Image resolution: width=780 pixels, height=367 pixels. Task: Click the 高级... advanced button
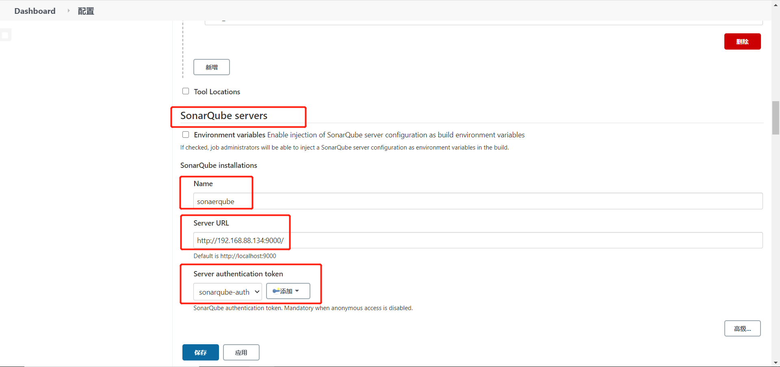pos(742,328)
